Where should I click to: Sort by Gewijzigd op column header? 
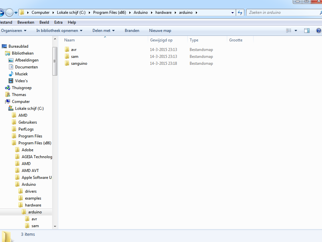click(161, 40)
